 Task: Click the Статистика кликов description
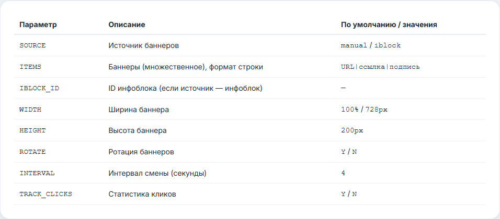[x=142, y=194]
